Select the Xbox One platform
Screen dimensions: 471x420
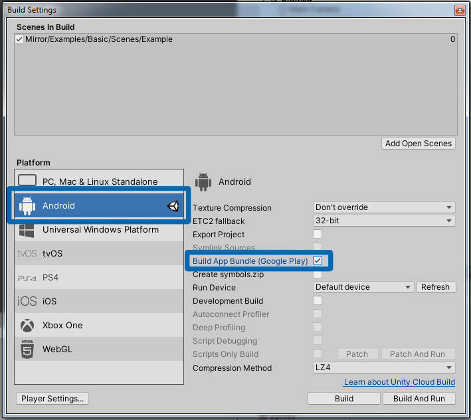[x=99, y=325]
